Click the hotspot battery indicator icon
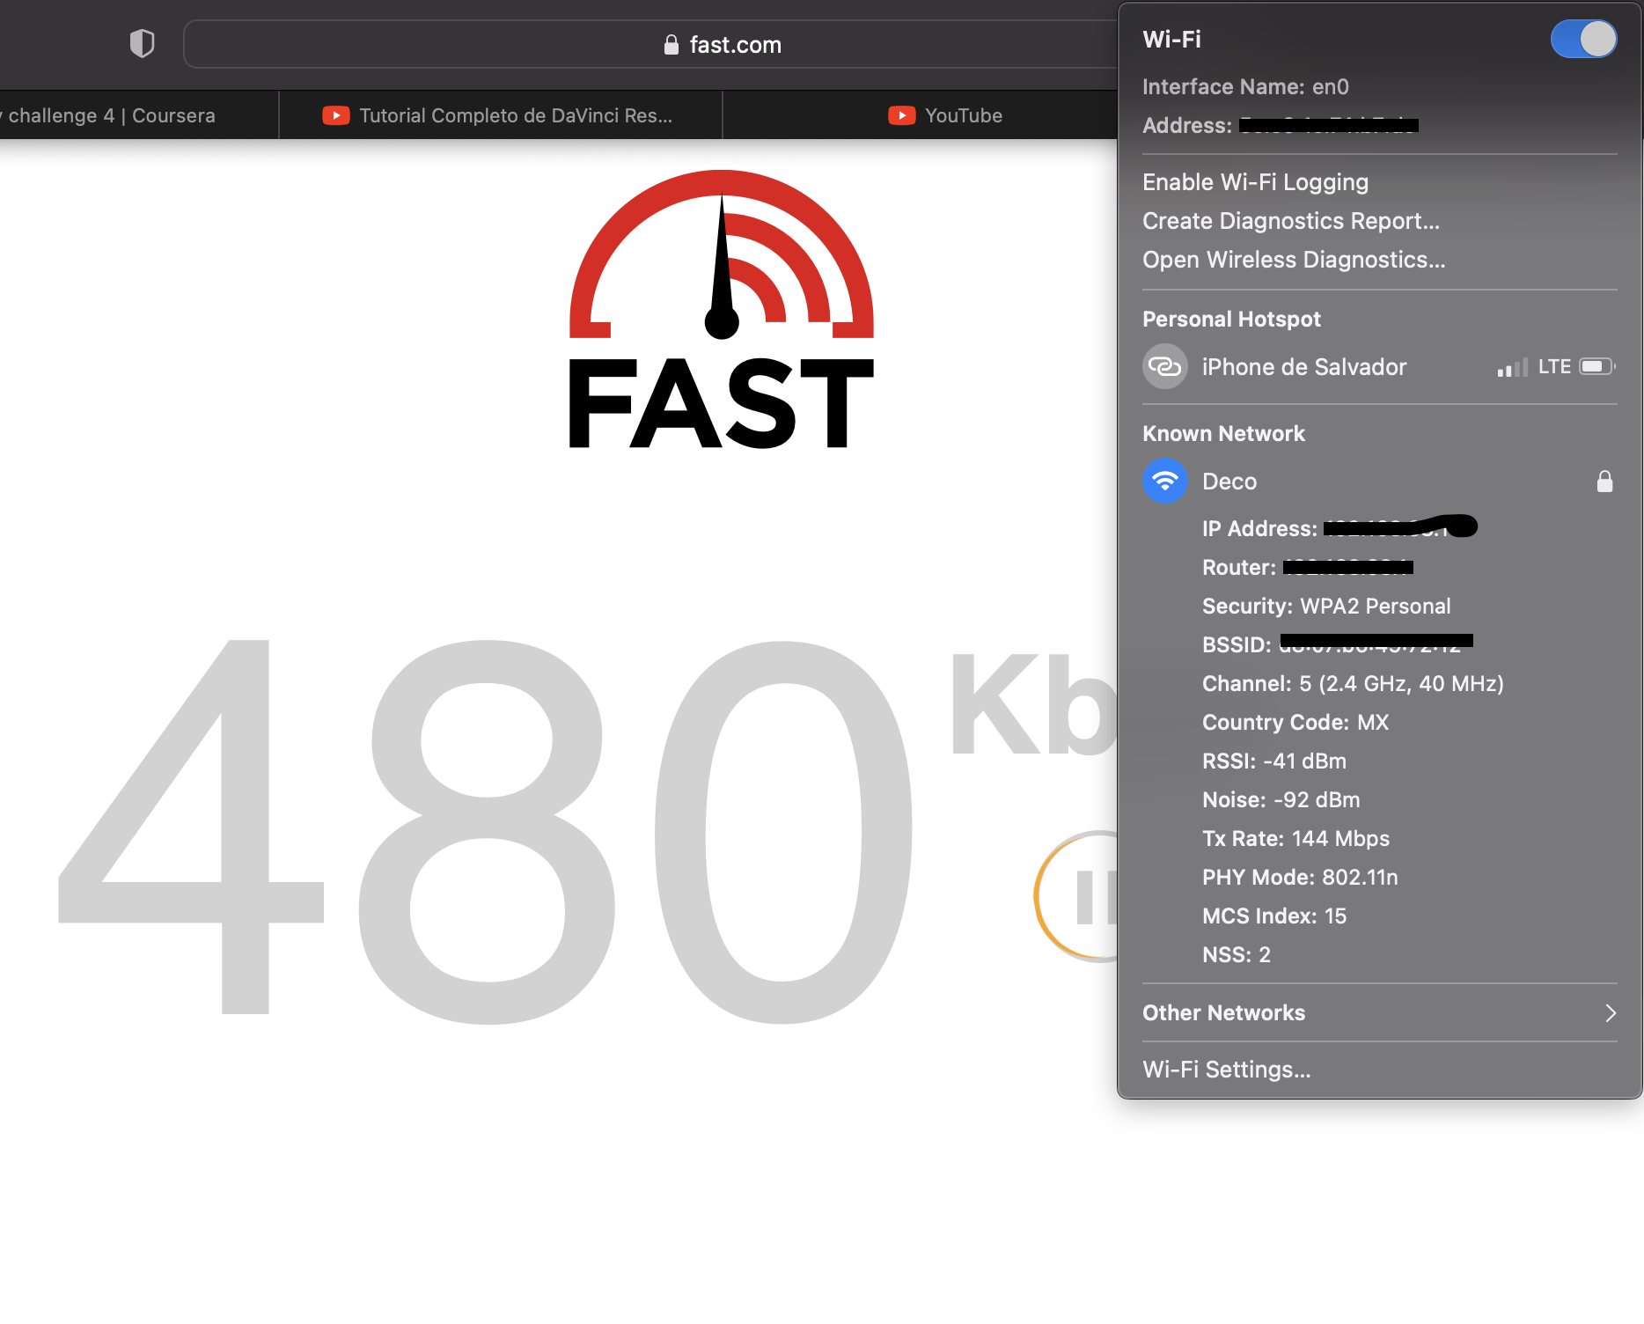This screenshot has width=1644, height=1324. click(x=1597, y=366)
